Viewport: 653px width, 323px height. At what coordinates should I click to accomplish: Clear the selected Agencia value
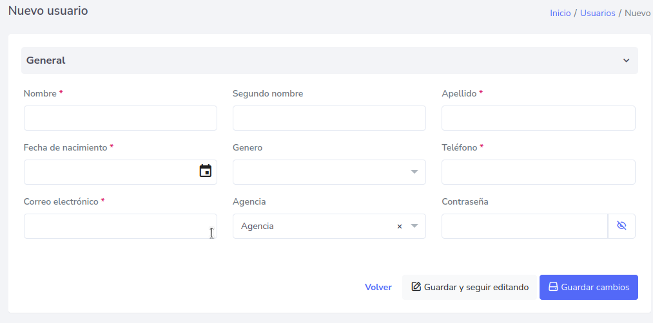pos(399,226)
